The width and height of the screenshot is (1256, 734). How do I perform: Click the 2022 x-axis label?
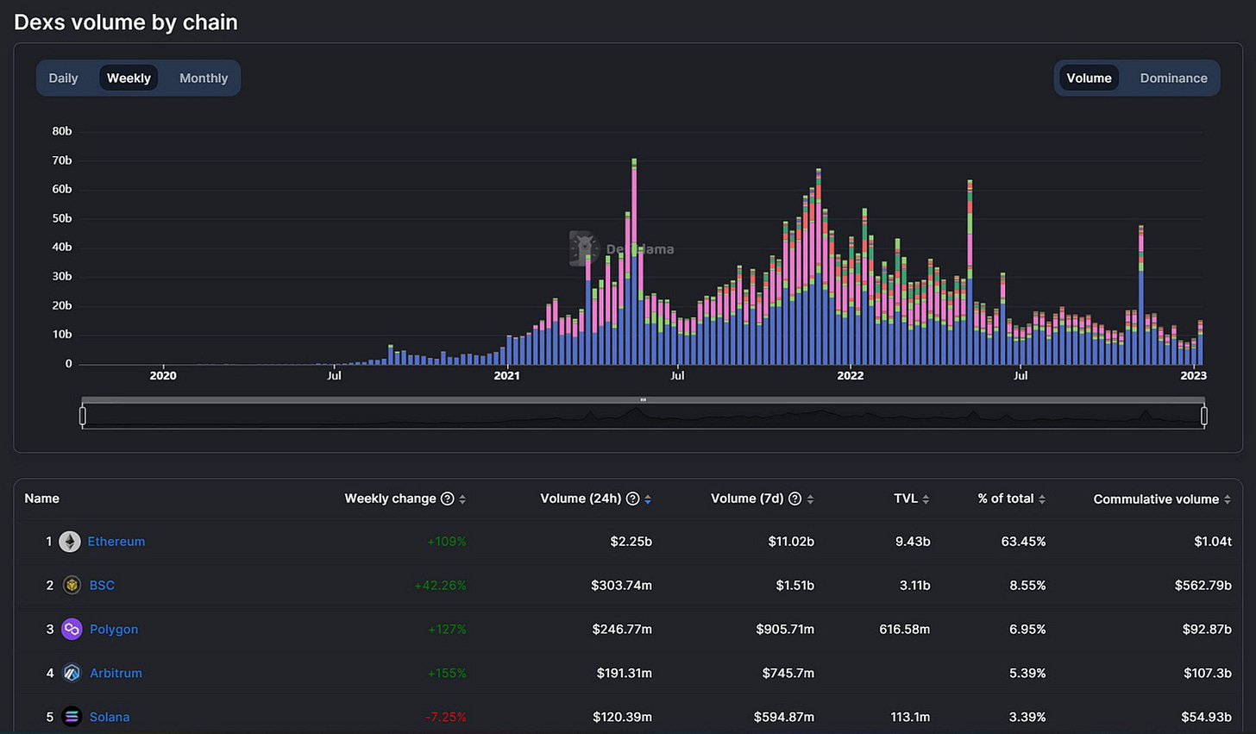pos(850,375)
